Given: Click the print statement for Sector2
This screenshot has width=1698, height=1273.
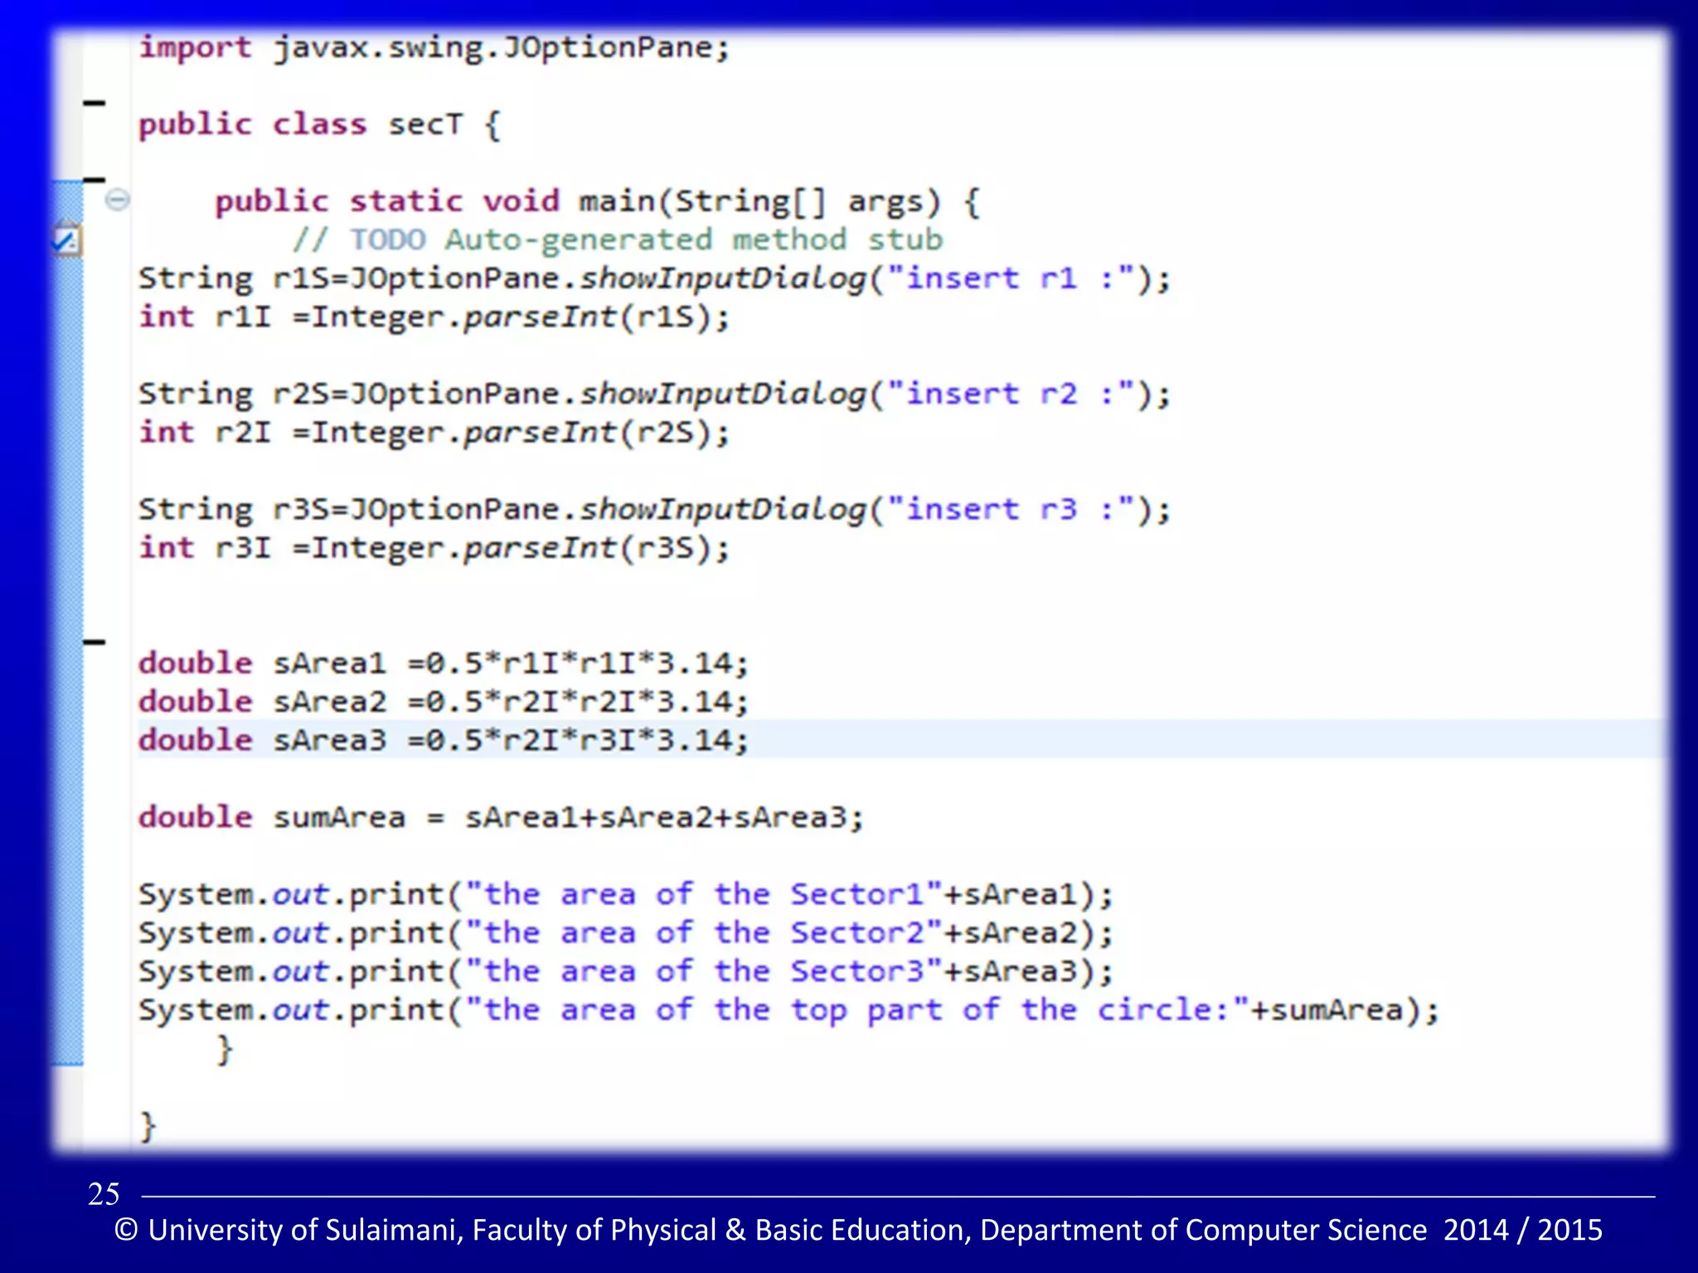Looking at the screenshot, I should (x=626, y=932).
